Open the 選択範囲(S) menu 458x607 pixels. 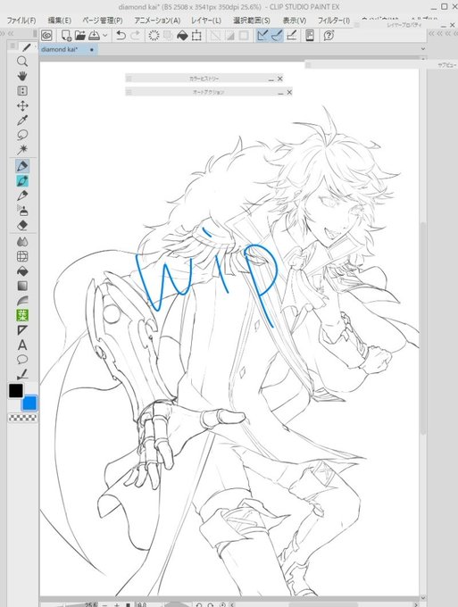[252, 21]
